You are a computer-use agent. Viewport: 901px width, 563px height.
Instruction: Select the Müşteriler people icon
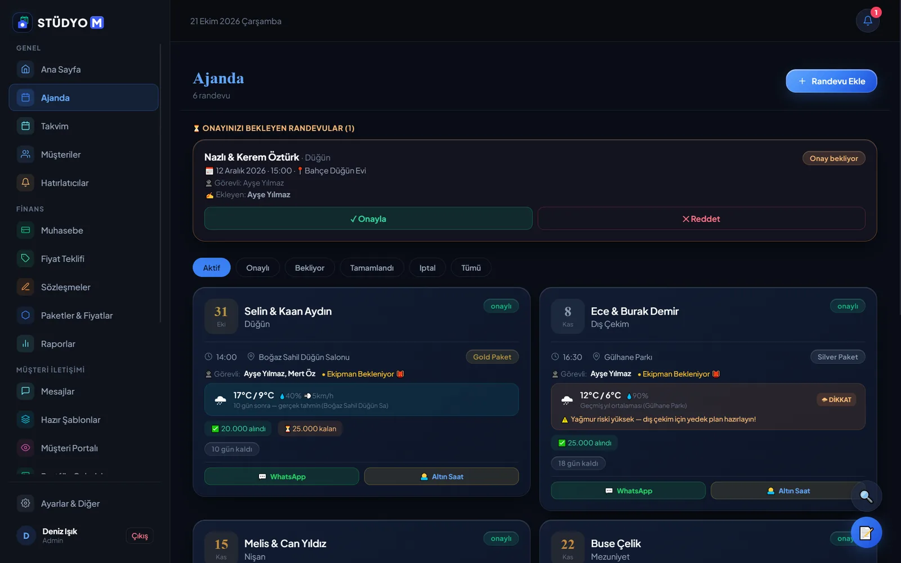coord(25,154)
